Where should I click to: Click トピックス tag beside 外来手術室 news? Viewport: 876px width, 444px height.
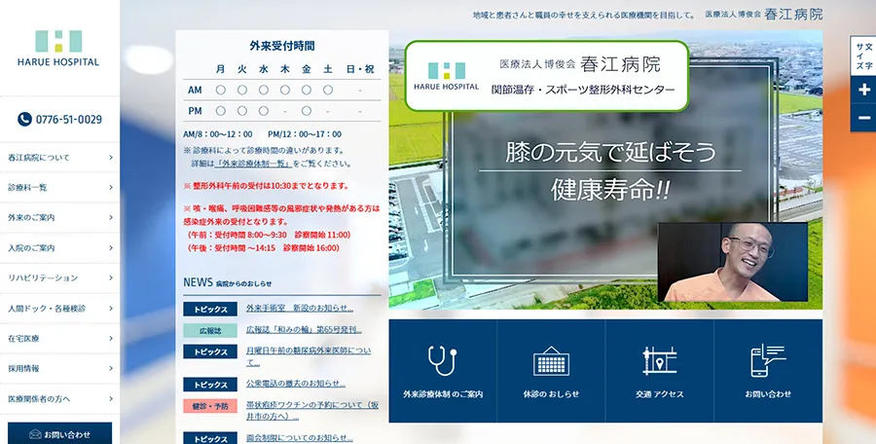click(210, 309)
